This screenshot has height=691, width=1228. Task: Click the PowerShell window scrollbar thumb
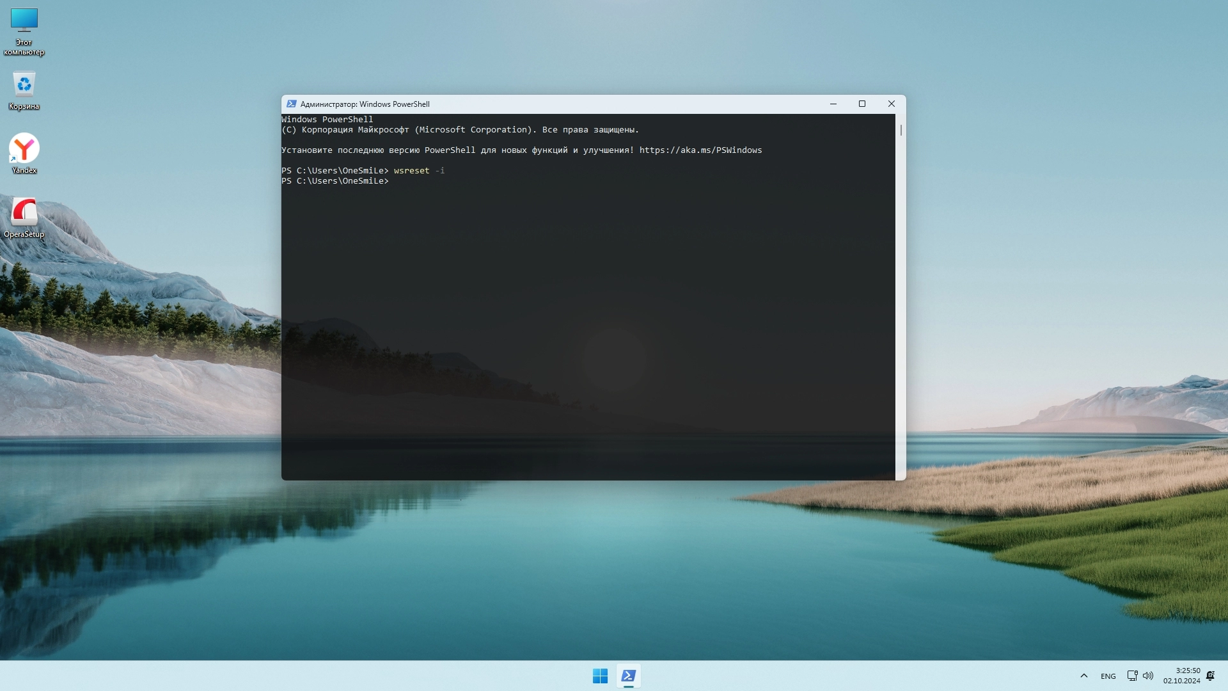coord(901,130)
